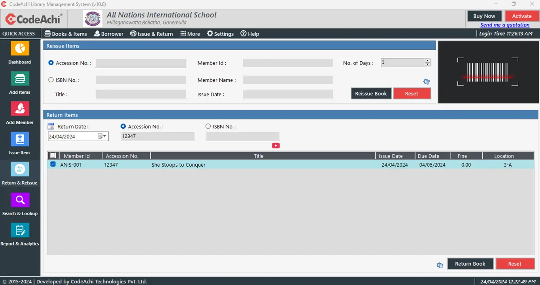Open the Issue & Return menu
540x285 pixels.
[151, 34]
